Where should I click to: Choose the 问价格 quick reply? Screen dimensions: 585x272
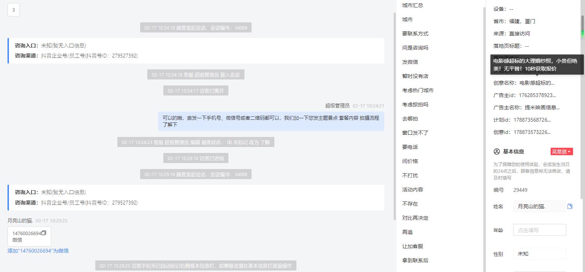(x=410, y=161)
